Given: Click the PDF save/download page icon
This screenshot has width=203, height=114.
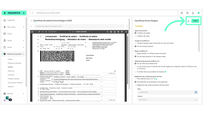Looking at the screenshot, I should [x=118, y=32].
